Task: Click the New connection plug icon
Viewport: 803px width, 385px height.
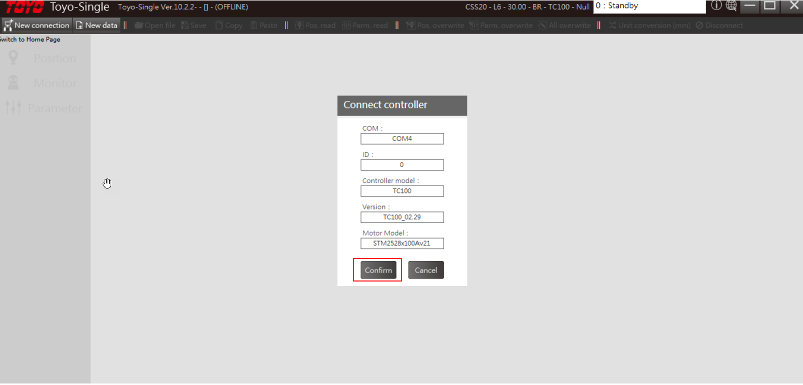Action: 8,25
